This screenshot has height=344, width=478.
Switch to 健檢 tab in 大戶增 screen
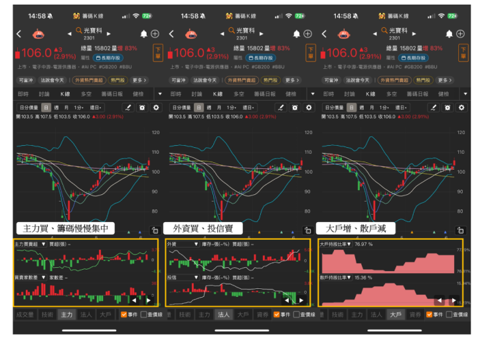tap(443, 93)
